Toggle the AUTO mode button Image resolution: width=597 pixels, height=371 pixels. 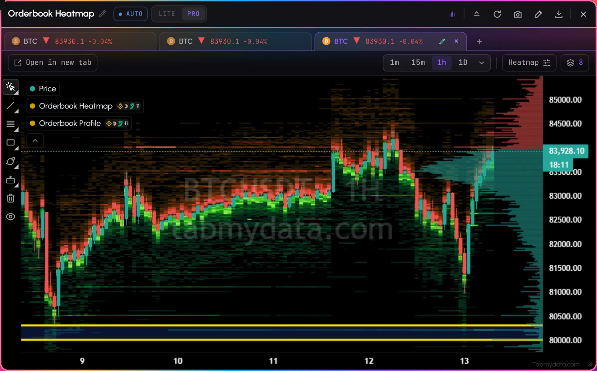coord(131,14)
